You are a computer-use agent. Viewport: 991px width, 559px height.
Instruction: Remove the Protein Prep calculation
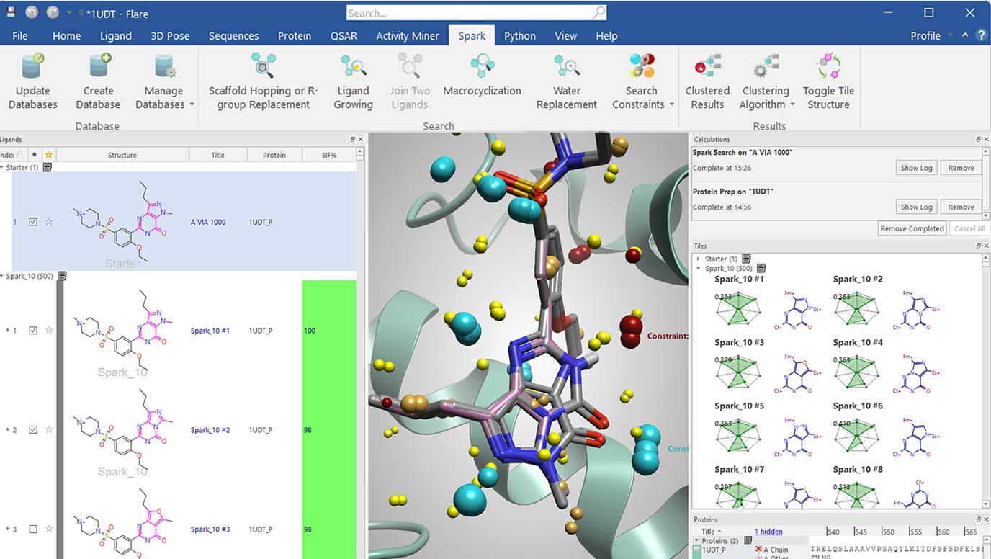[961, 207]
